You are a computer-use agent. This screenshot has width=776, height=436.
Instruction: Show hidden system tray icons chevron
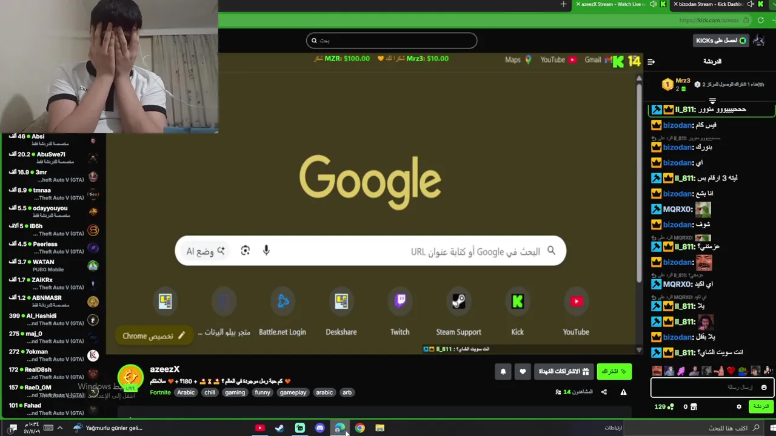(x=59, y=428)
